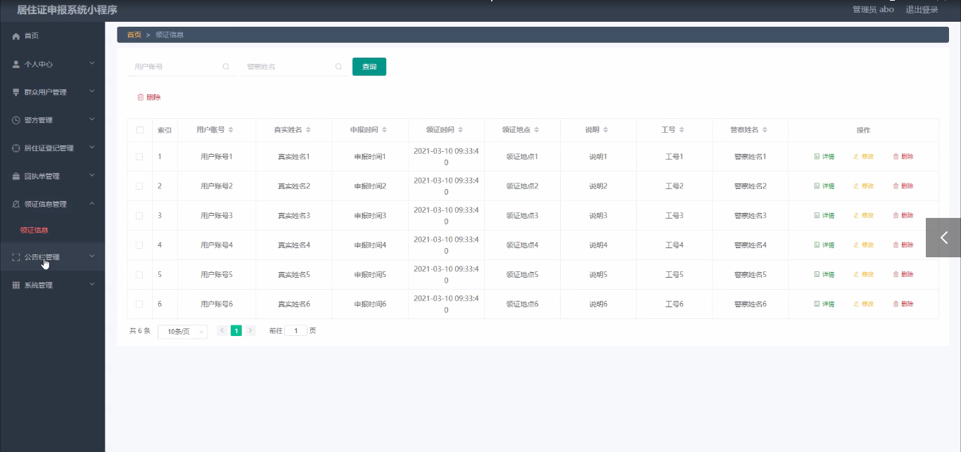Click the 前往 page number input

coord(296,330)
